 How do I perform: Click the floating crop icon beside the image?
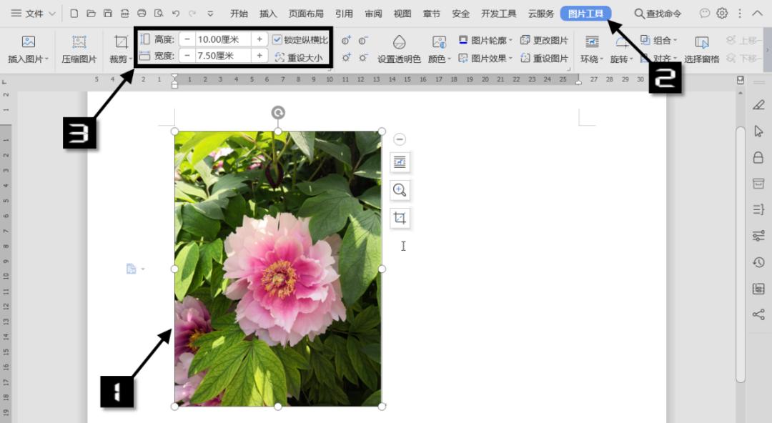(400, 218)
